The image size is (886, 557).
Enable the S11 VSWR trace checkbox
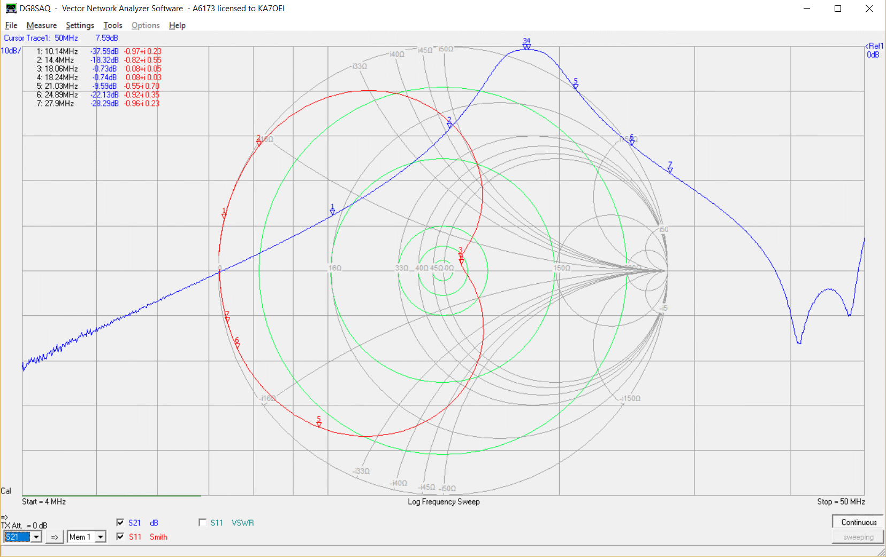click(202, 522)
